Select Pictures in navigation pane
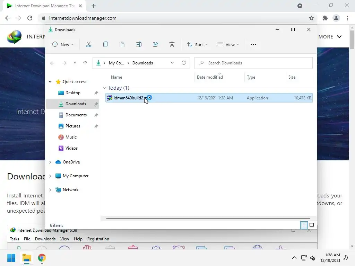Image resolution: width=355 pixels, height=266 pixels. pos(73,126)
